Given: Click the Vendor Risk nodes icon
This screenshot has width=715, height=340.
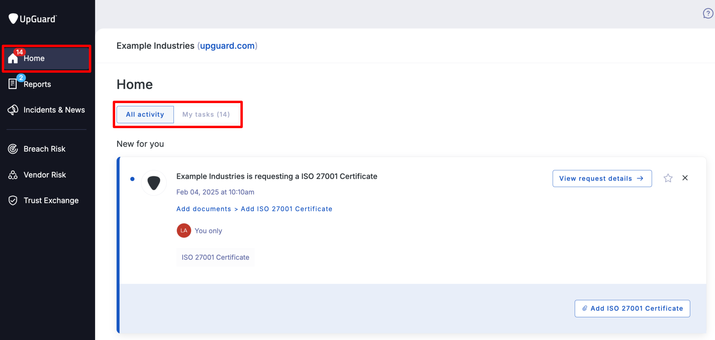Looking at the screenshot, I should pos(13,175).
